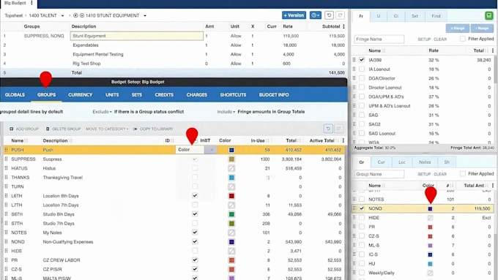Enable Filter Applied in fringe panel
This screenshot has height=280, width=498.
click(463, 39)
